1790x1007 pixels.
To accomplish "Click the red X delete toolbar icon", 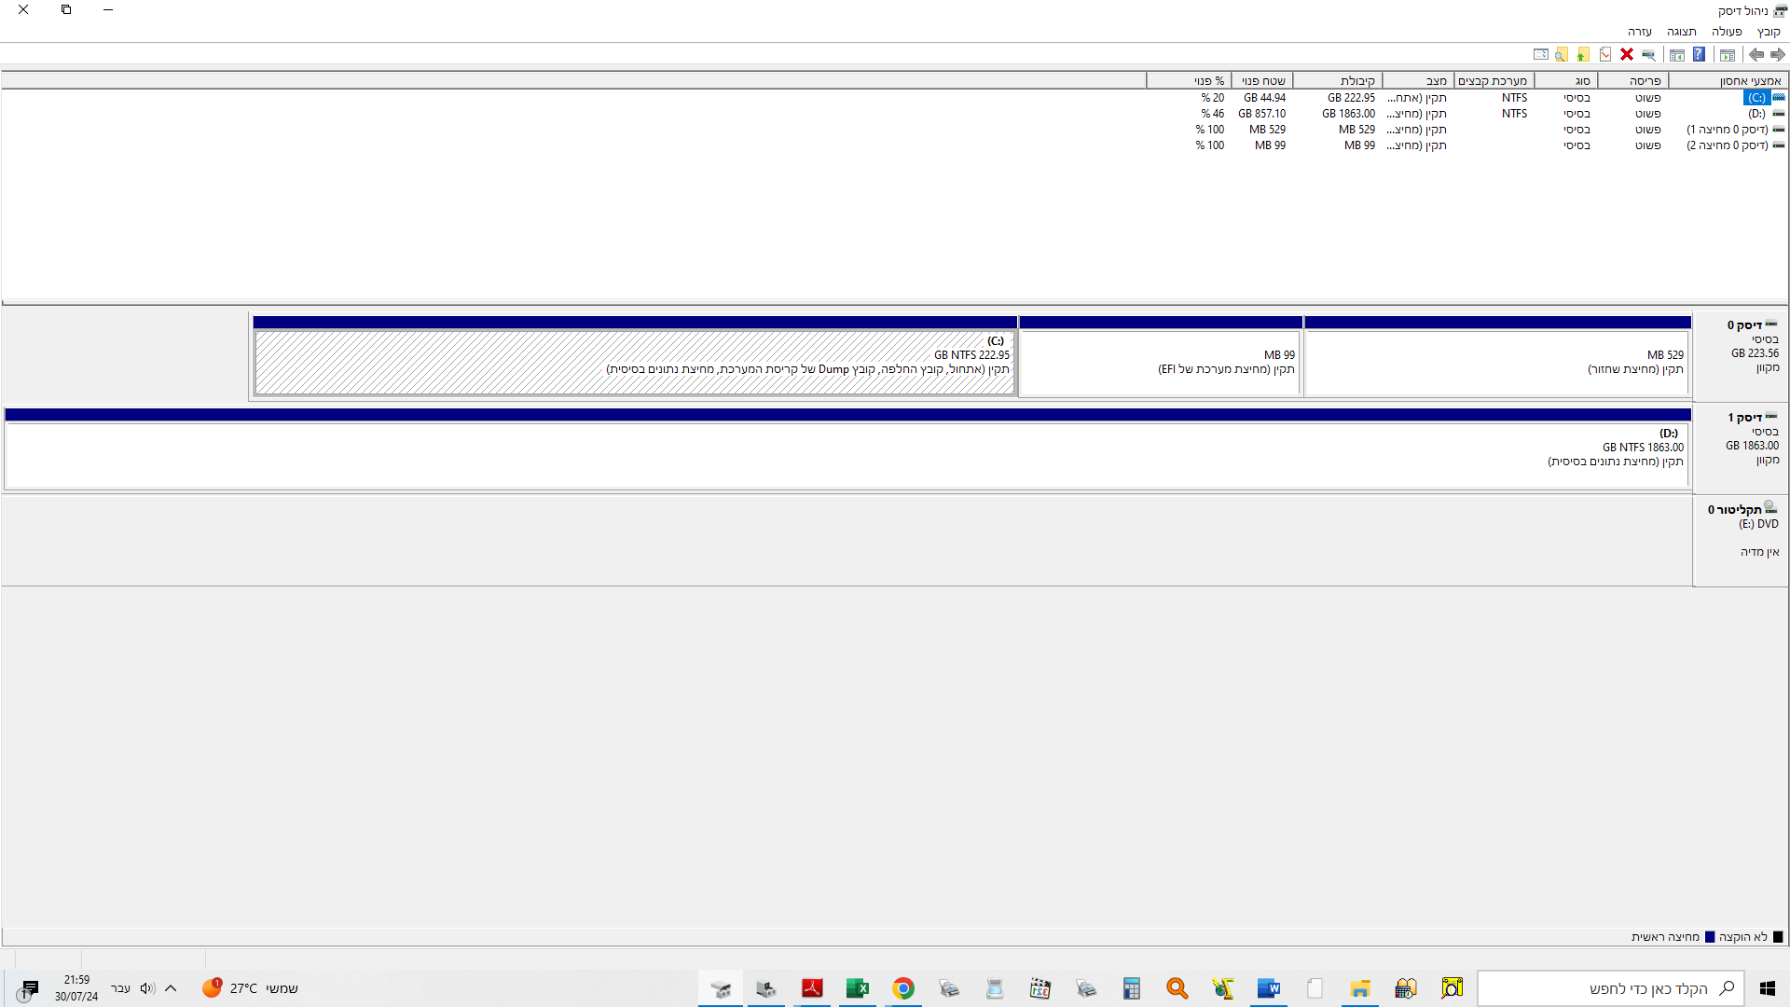I will (x=1627, y=55).
